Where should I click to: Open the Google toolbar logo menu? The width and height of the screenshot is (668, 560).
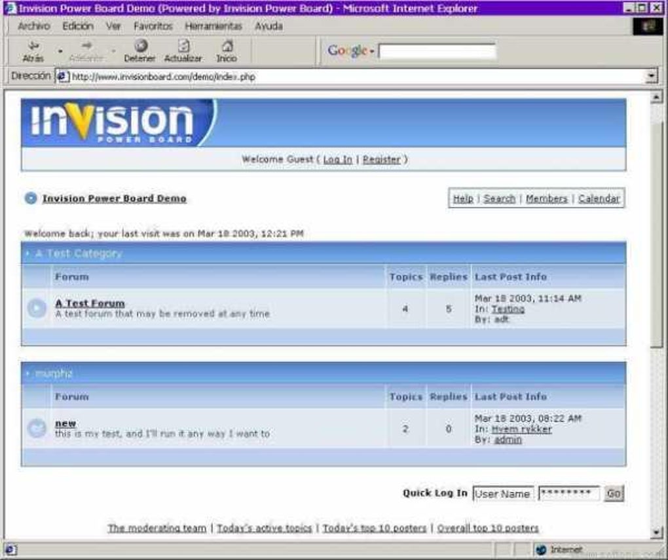click(x=350, y=50)
